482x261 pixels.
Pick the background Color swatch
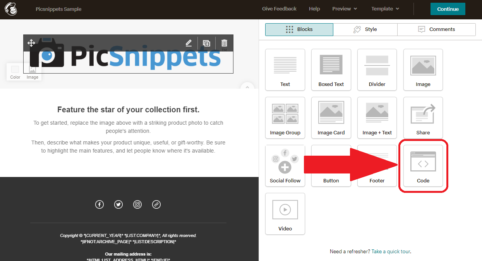(15, 72)
